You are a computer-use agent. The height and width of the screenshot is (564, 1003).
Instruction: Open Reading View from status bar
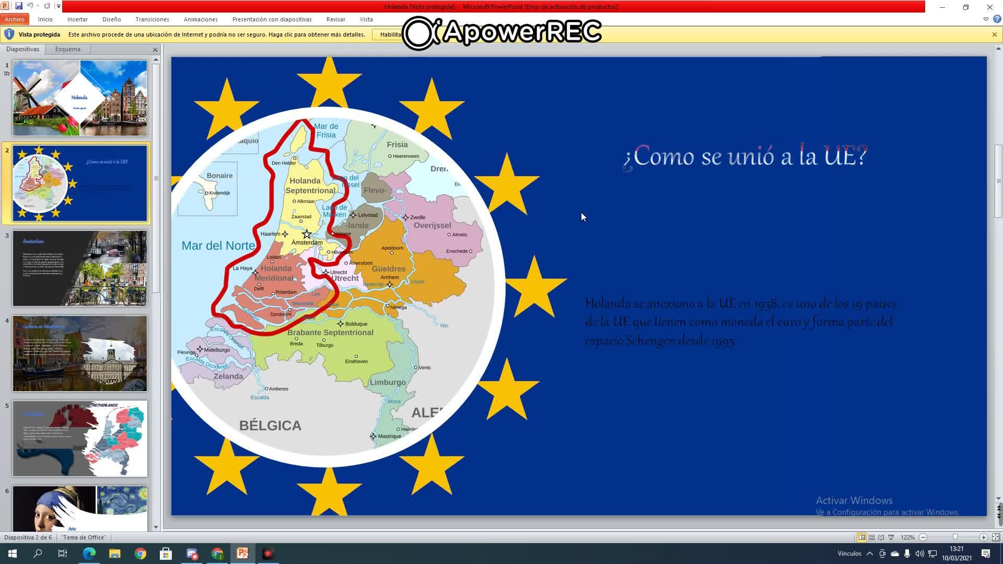(881, 537)
